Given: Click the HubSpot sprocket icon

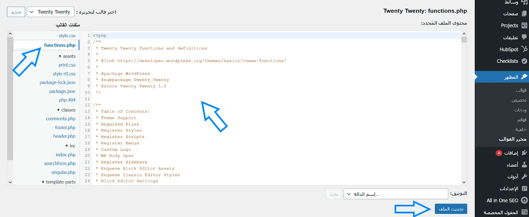Looking at the screenshot, I should (524, 49).
